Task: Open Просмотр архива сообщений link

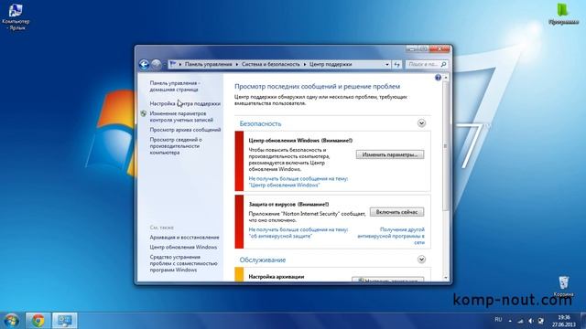Action: pyautogui.click(x=185, y=130)
